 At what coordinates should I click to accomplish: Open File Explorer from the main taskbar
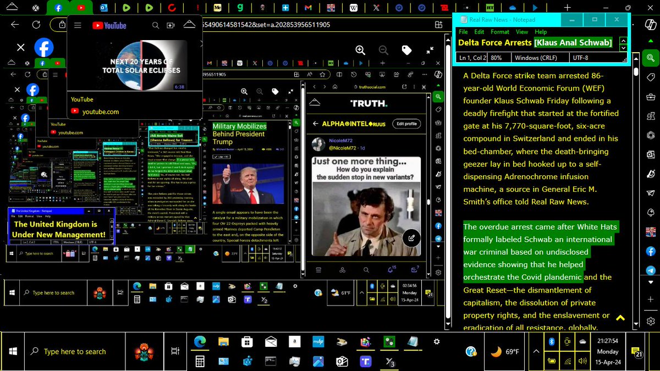pos(223,342)
